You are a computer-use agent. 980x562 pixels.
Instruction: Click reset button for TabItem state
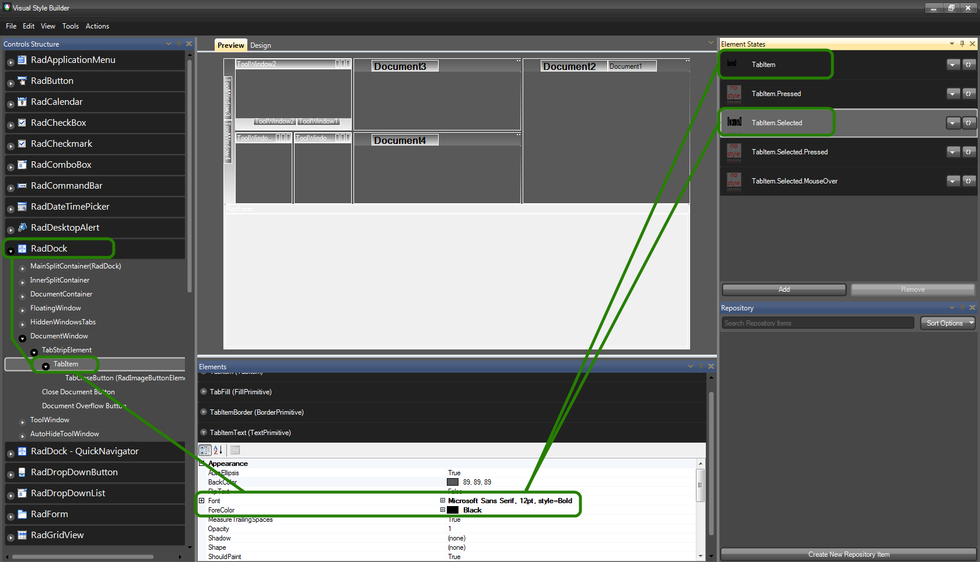pyautogui.click(x=968, y=65)
